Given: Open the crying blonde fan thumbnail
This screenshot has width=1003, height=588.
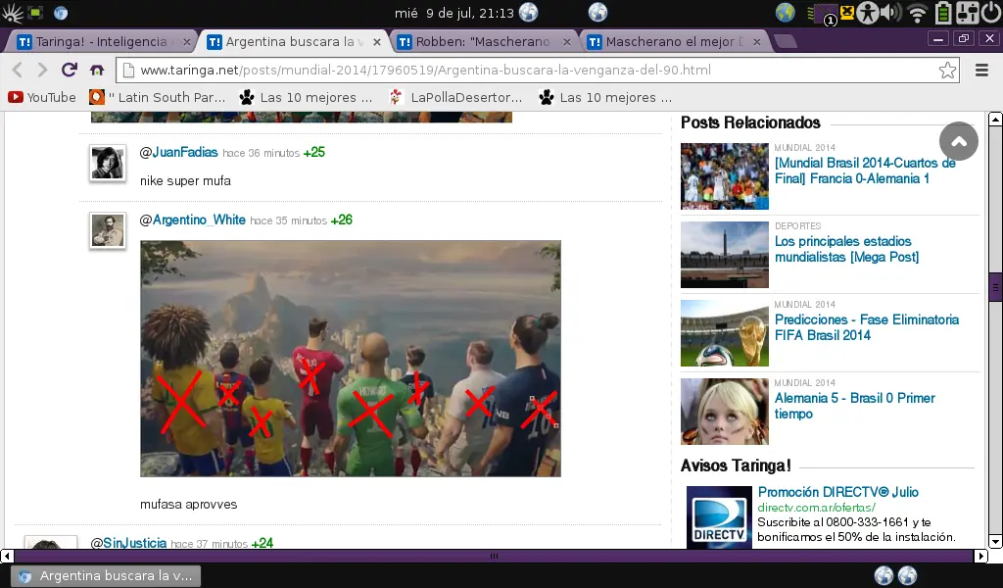Looking at the screenshot, I should (x=725, y=412).
